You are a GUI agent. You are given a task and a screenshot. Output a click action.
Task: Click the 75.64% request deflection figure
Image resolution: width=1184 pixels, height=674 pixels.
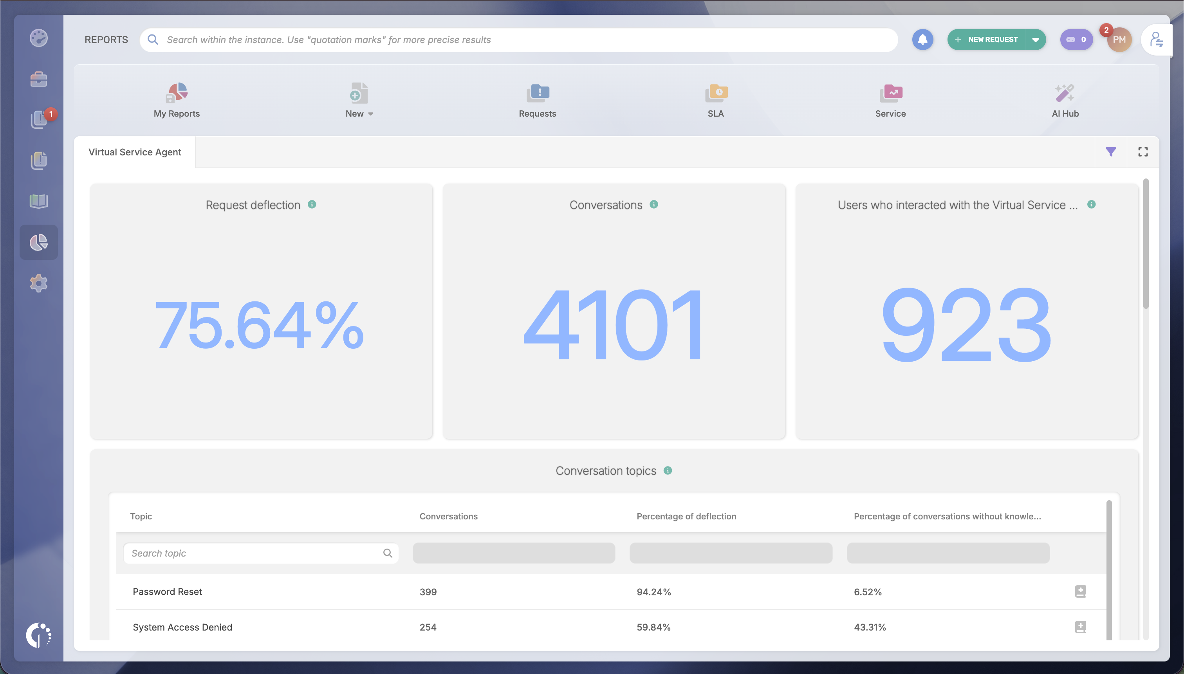click(260, 324)
